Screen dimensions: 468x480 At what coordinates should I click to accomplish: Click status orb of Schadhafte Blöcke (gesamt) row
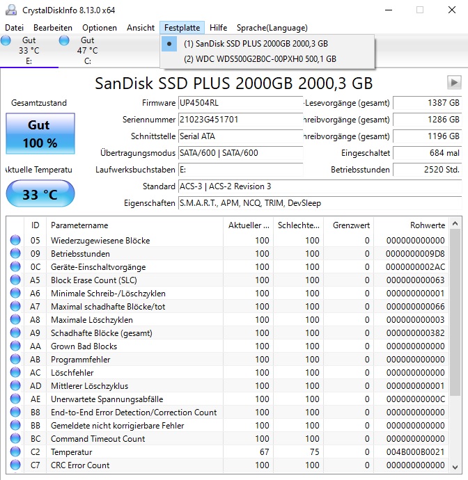(15, 333)
